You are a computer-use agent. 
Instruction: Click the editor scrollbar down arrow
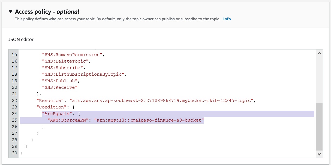[319, 154]
